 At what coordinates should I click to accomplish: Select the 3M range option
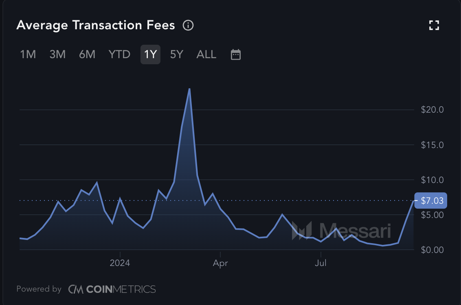[x=57, y=54]
